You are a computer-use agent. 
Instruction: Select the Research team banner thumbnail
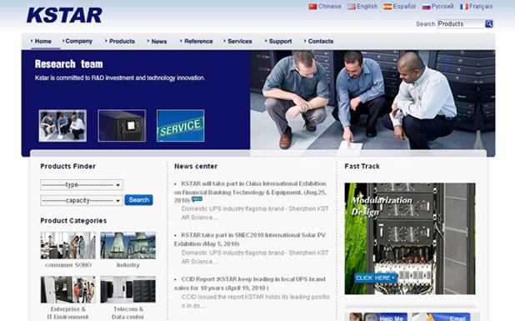click(62, 126)
